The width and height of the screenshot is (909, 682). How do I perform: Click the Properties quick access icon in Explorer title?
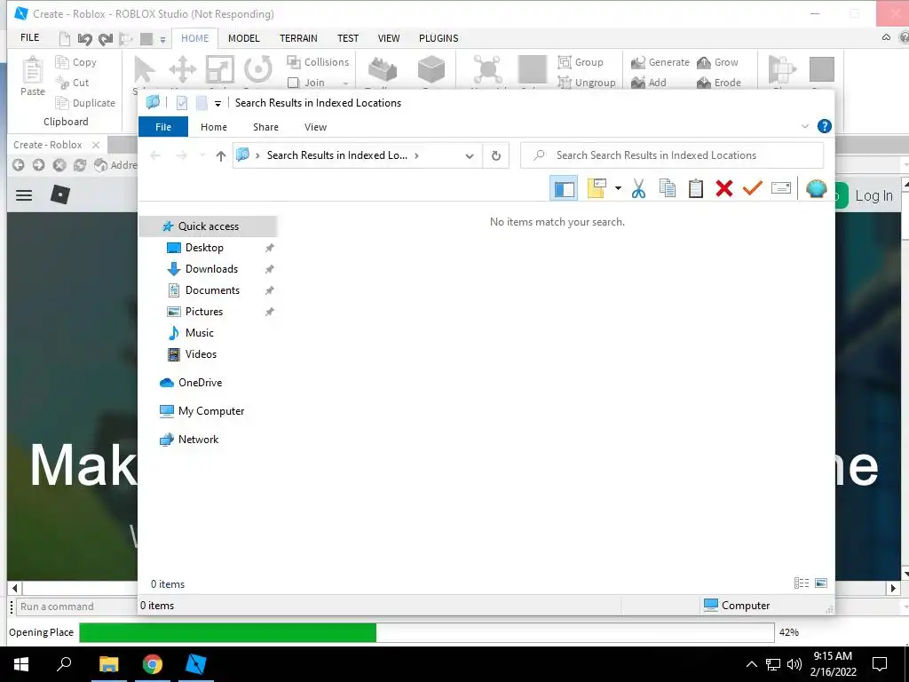182,103
